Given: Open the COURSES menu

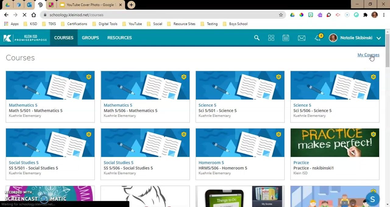Looking at the screenshot, I should pos(64,38).
